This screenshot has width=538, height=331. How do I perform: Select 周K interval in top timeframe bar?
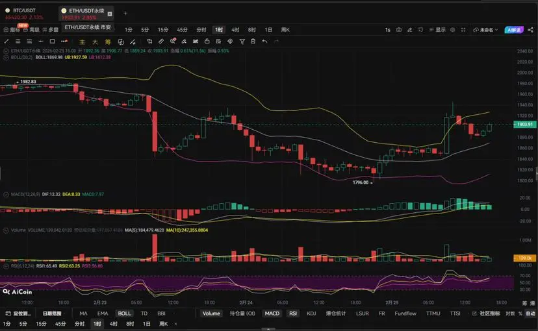[x=285, y=30]
